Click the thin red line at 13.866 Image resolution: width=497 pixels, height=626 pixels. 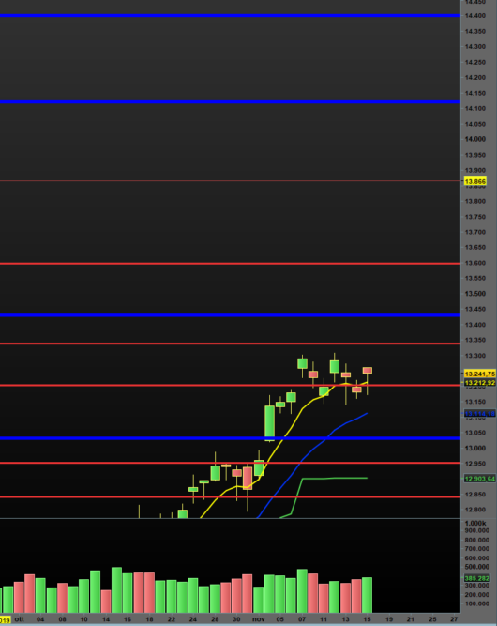point(230,181)
